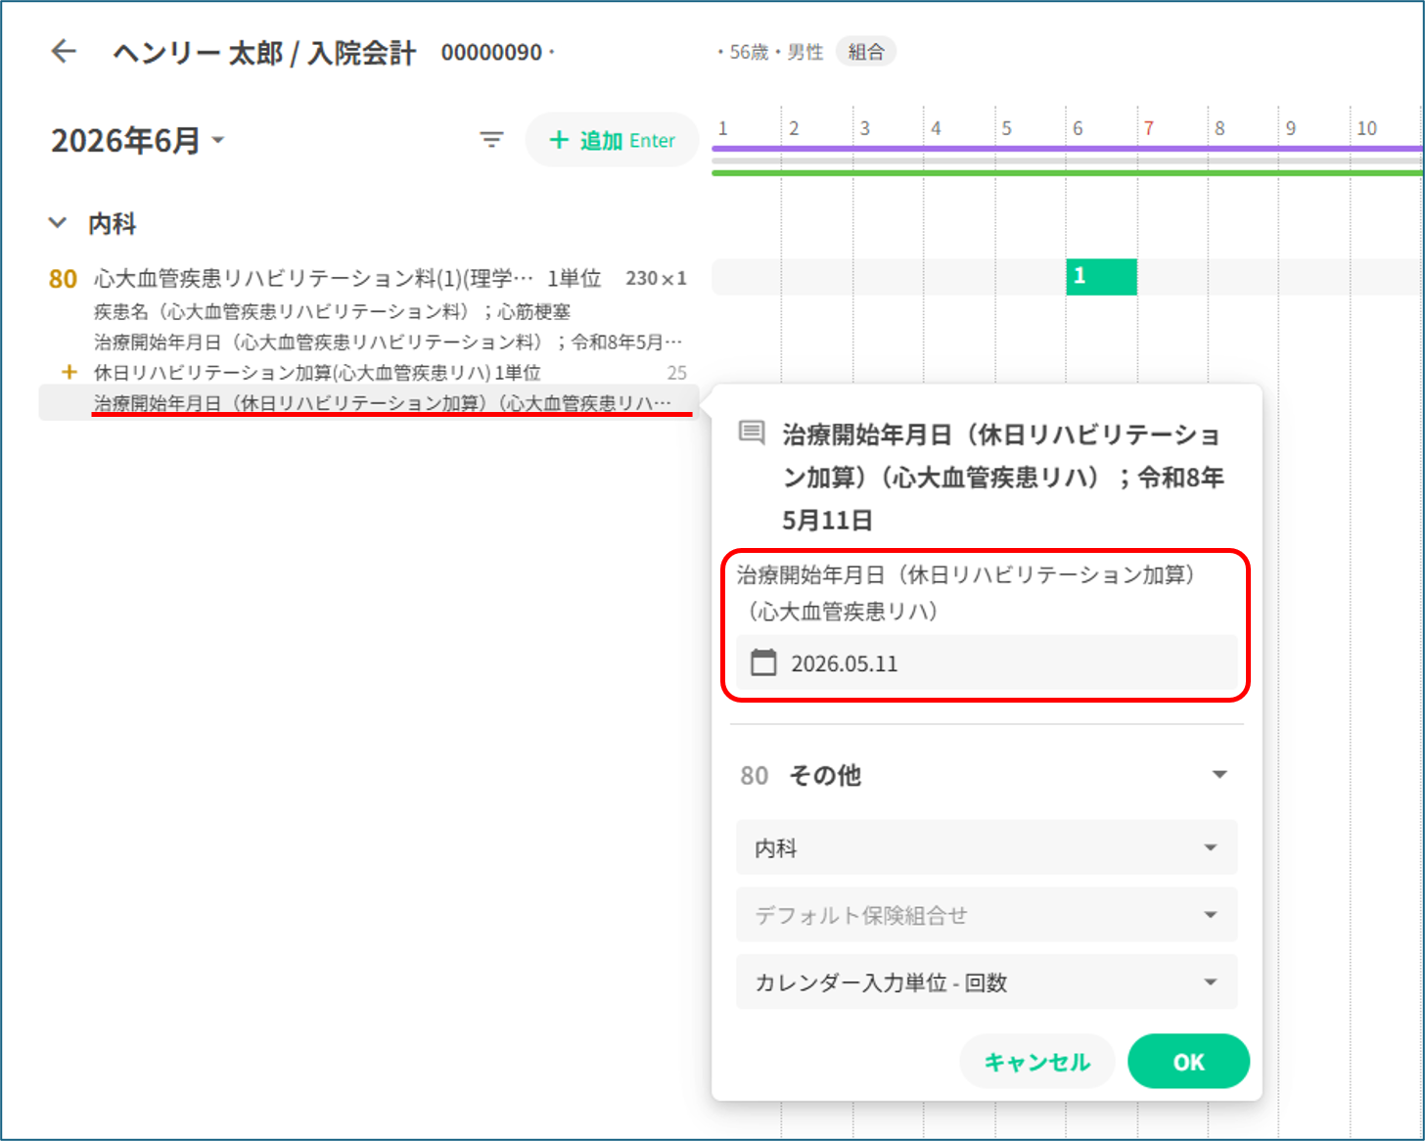The image size is (1425, 1141).
Task: Confirm with the green OK button
Action: click(x=1188, y=1062)
